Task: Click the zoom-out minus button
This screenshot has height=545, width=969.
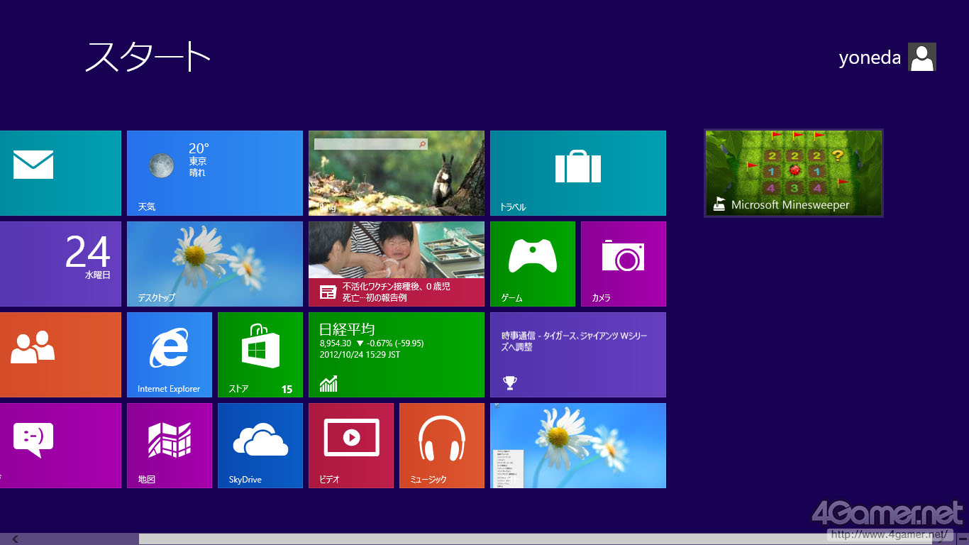Action: 963,539
